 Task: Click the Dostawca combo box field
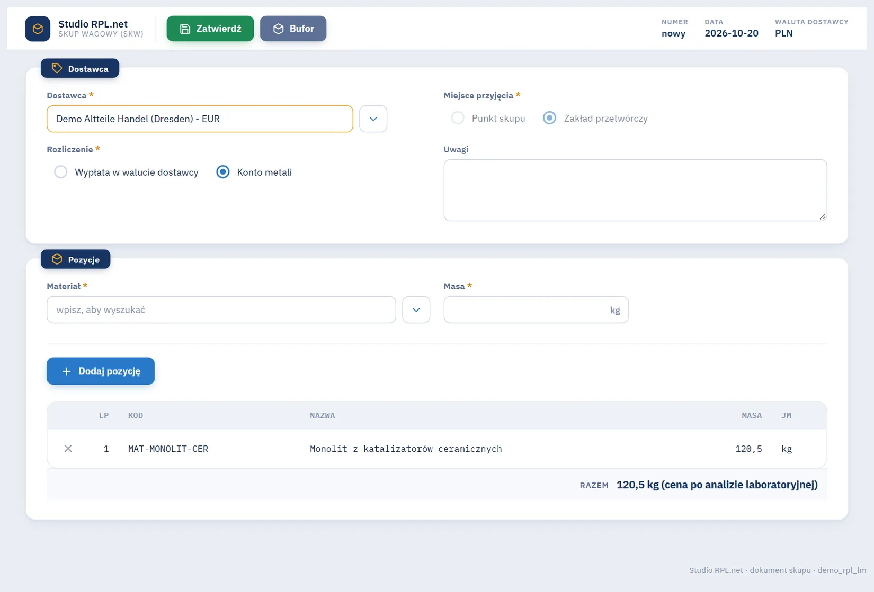click(x=200, y=119)
